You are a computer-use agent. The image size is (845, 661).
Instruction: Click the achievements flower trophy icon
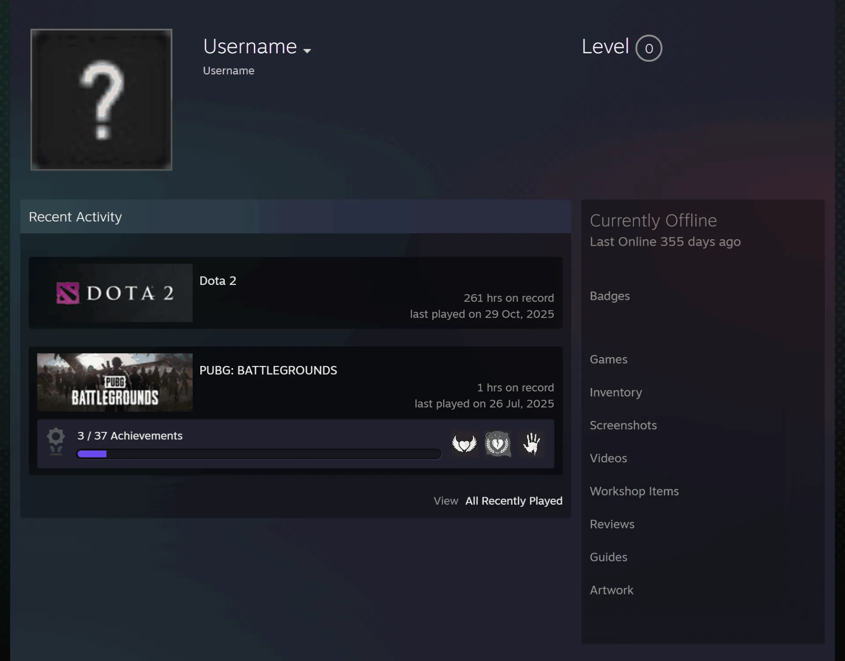coord(56,441)
